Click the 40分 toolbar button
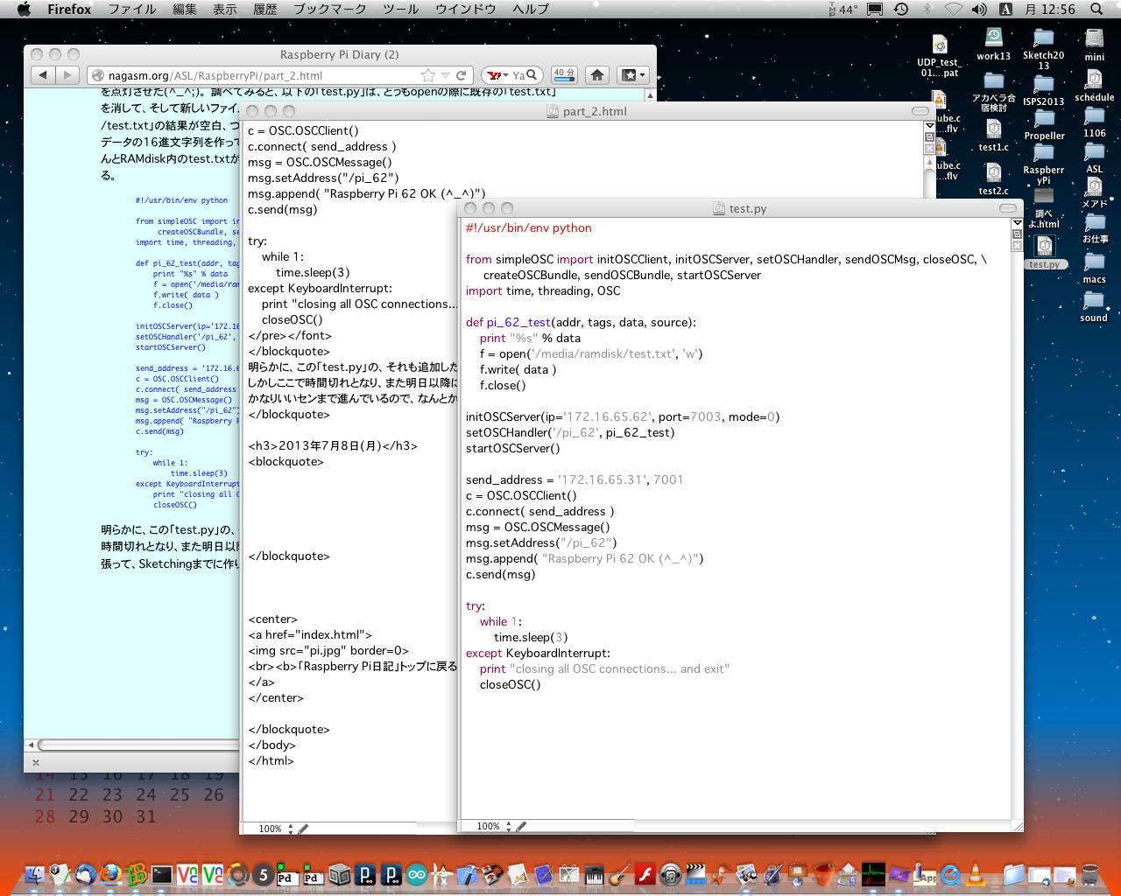This screenshot has height=896, width=1121. coord(564,75)
